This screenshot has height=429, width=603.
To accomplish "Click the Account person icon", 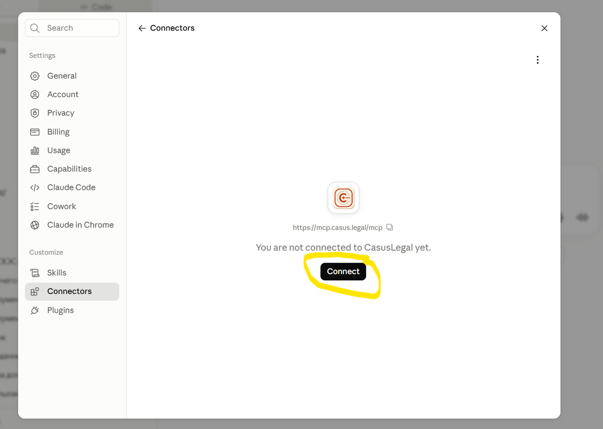I will click(35, 95).
